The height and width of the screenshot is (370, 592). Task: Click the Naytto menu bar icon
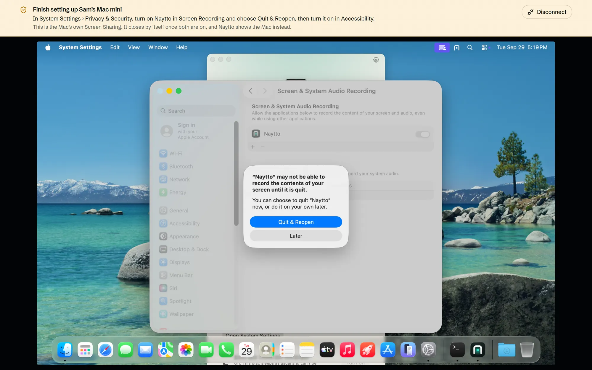tap(457, 48)
